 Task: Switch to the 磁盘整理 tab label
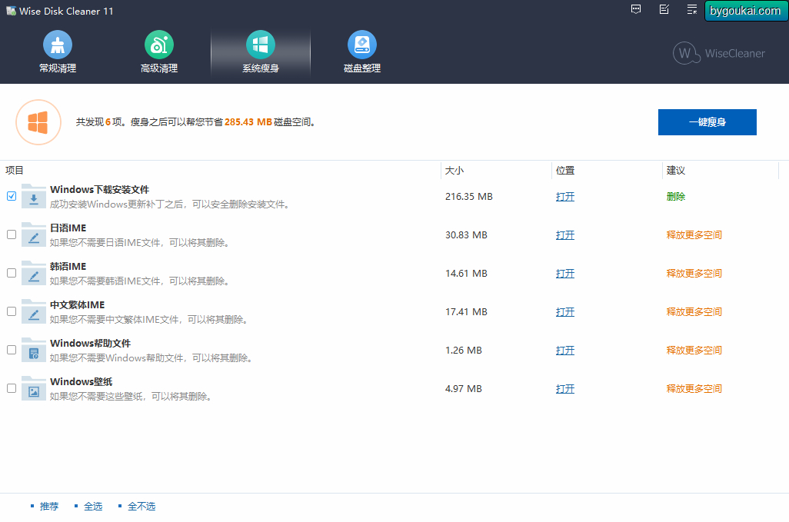click(x=361, y=68)
